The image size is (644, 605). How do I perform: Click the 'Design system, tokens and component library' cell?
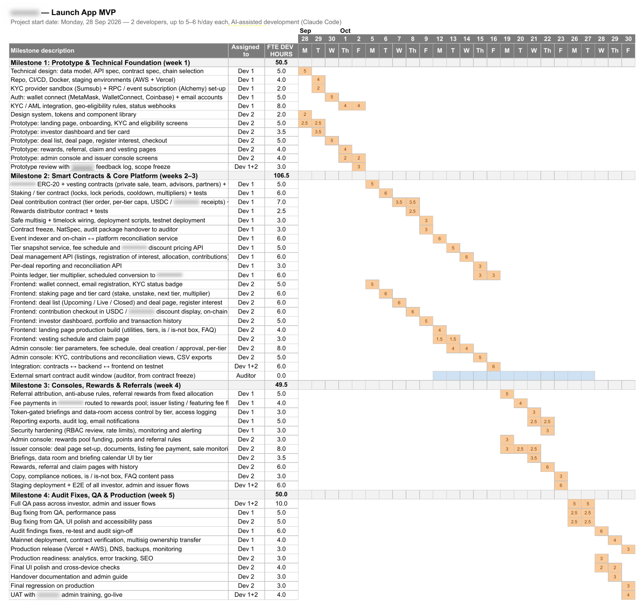point(119,115)
